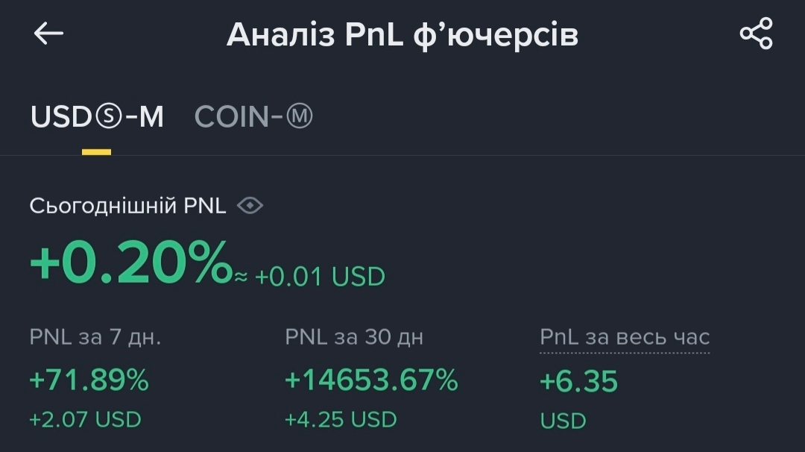Tap the dotted 'PnL за весь час' label
This screenshot has width=805, height=452.
(625, 337)
